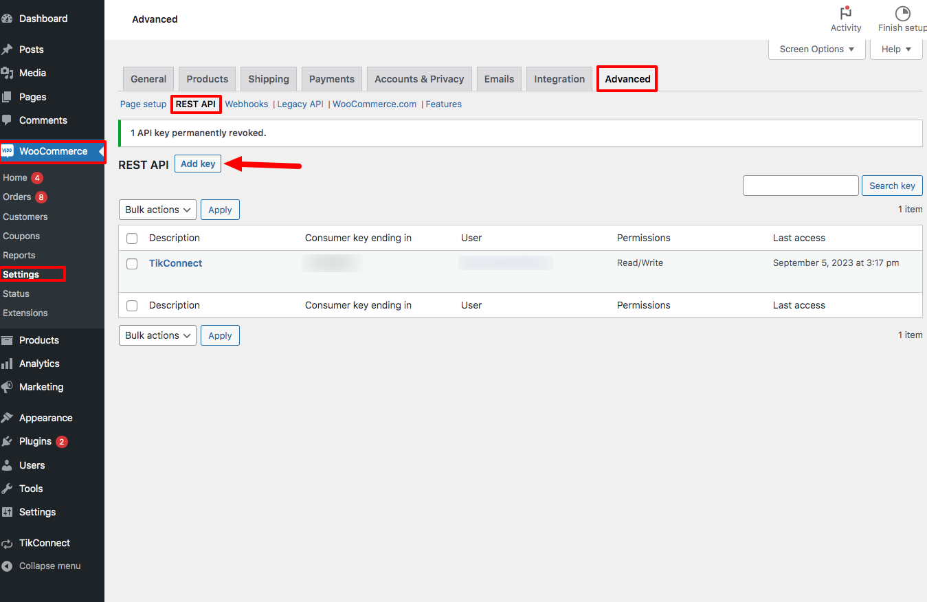Tick the TikConnect row checkbox
The width and height of the screenshot is (927, 602).
coord(132,264)
